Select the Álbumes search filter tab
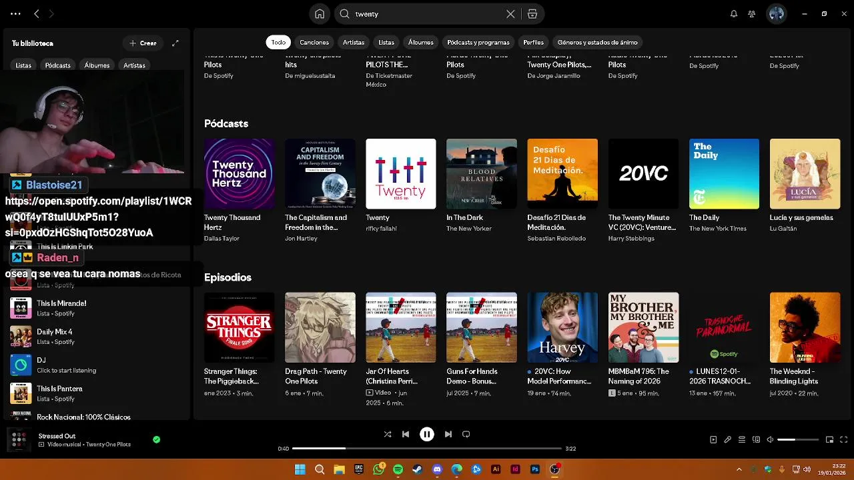The width and height of the screenshot is (854, 480). coord(421,42)
